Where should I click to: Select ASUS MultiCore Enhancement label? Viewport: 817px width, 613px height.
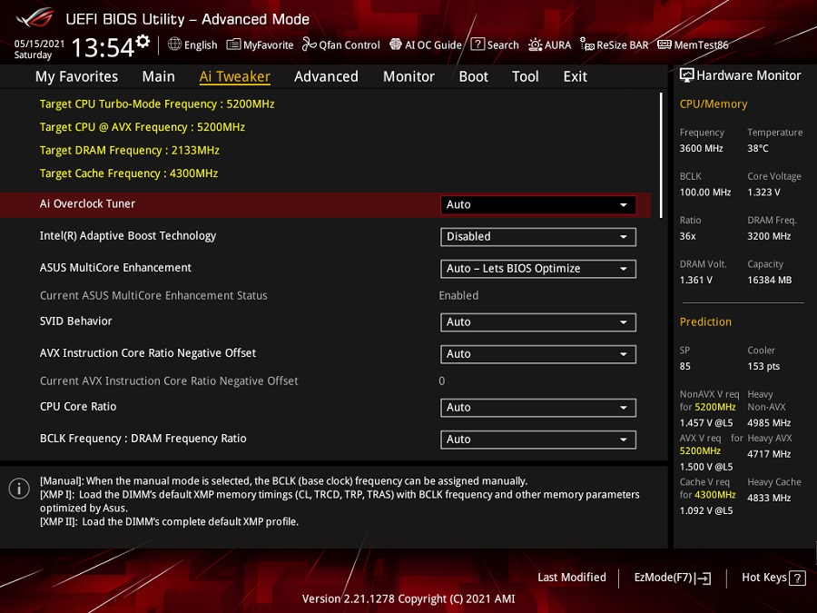click(115, 267)
